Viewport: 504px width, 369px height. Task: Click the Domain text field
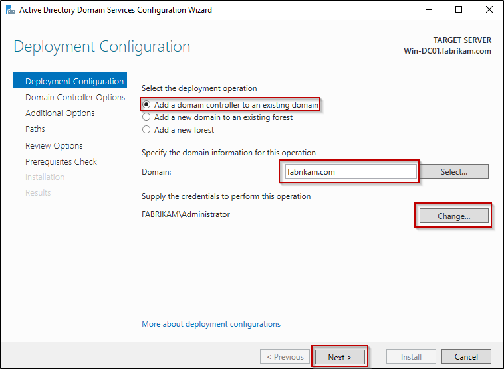tap(350, 171)
